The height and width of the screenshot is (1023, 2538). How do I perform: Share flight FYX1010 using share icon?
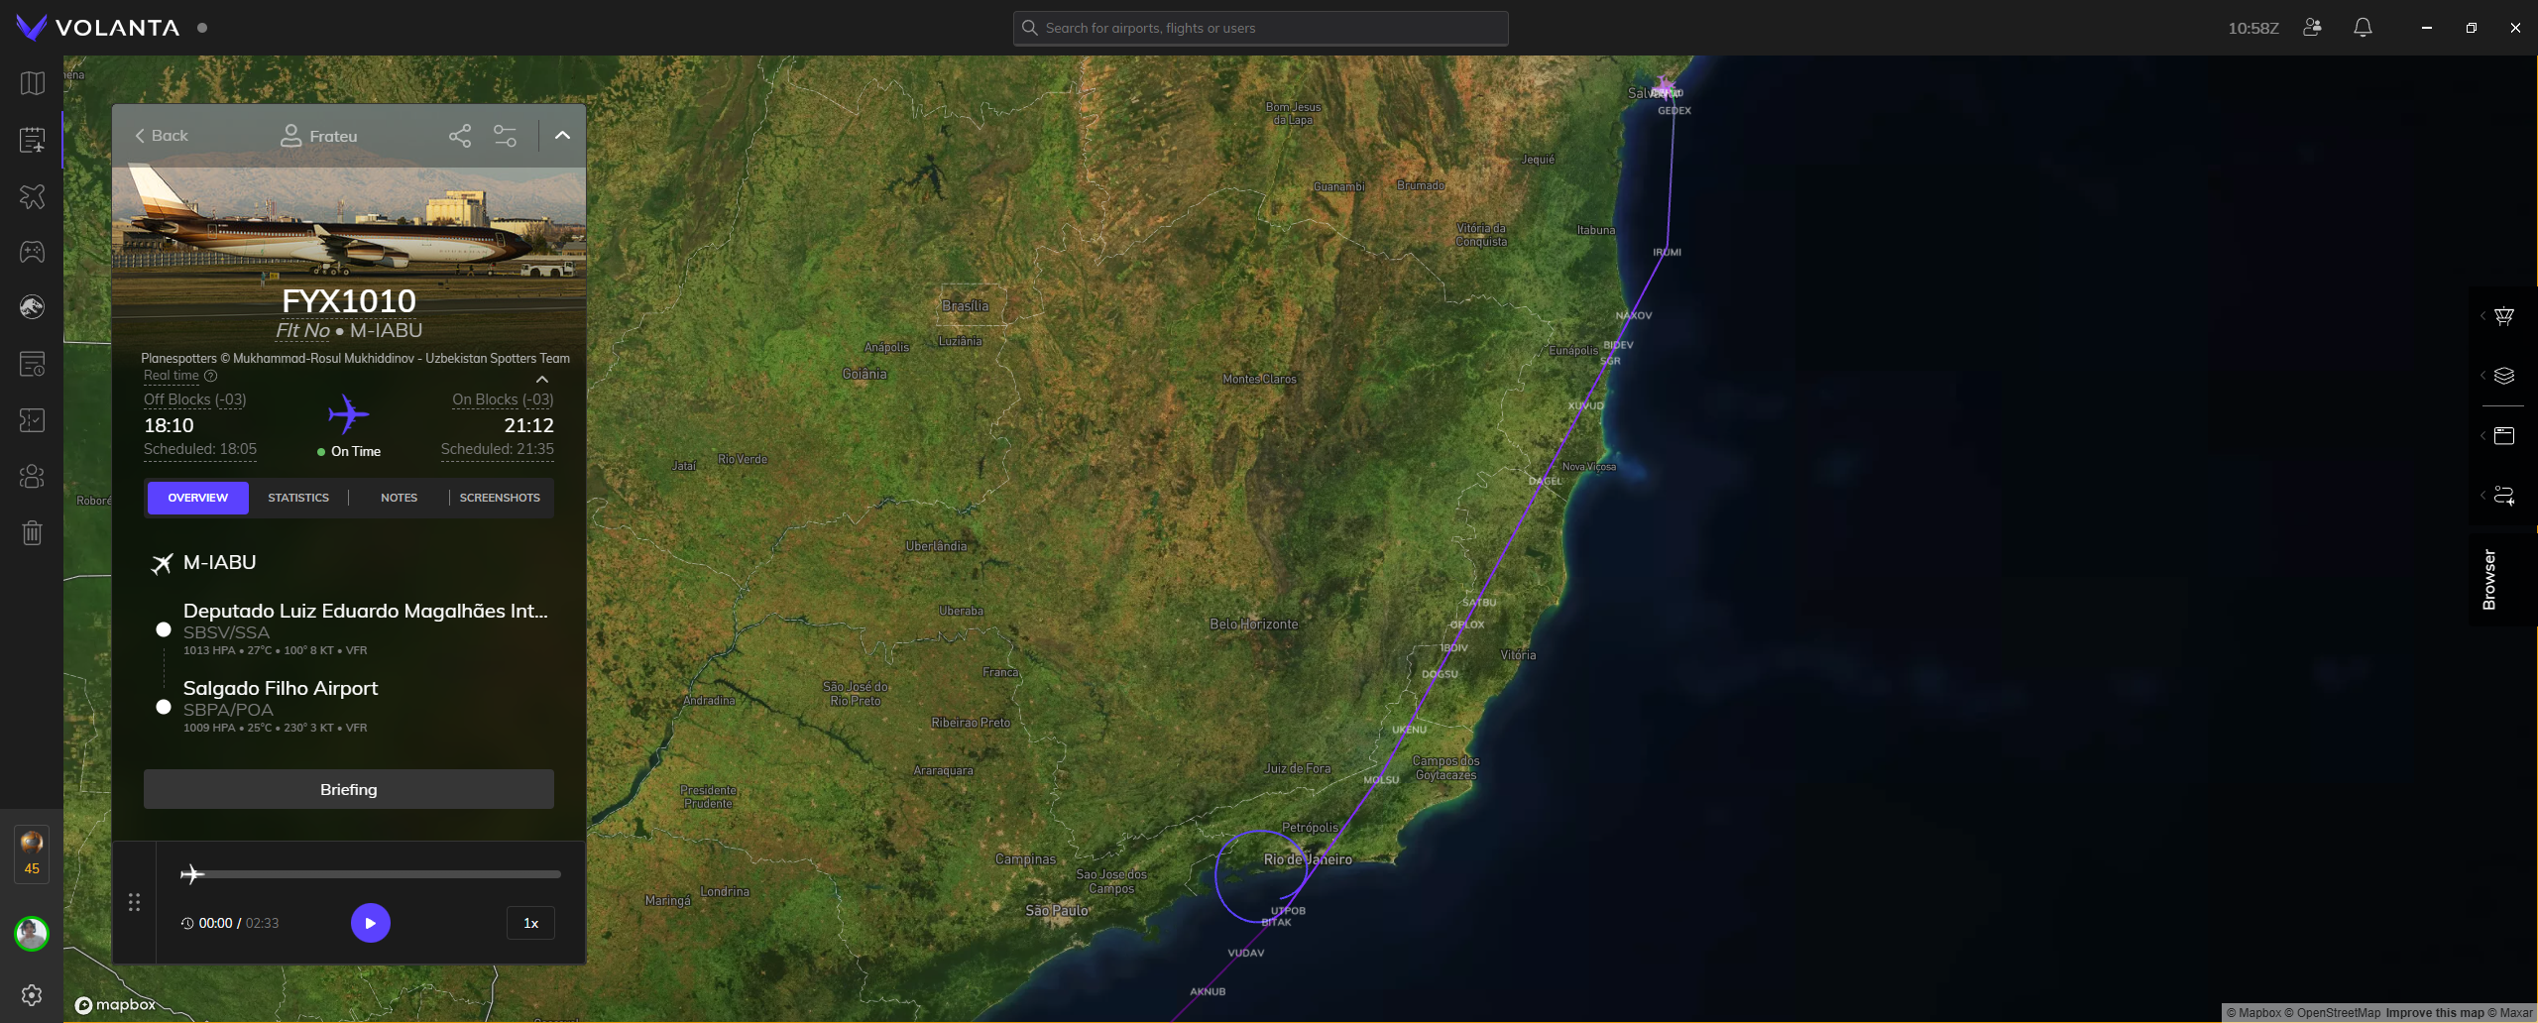460,136
